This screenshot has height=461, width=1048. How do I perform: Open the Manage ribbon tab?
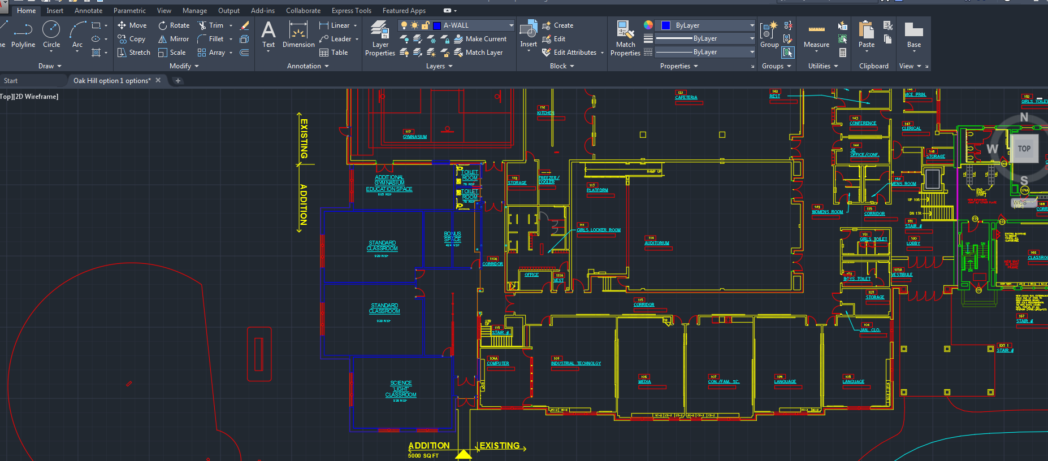[194, 11]
